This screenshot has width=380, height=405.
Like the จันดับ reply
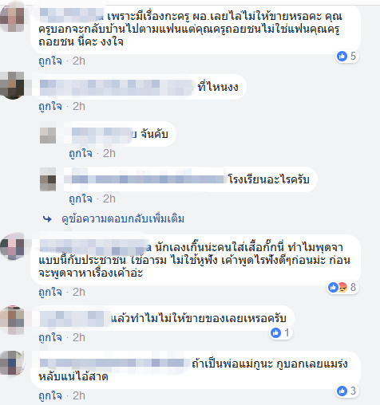(x=81, y=154)
